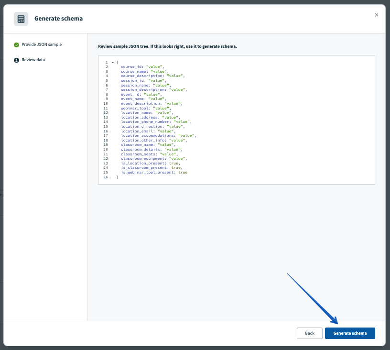Click the classroom_equipment line
Screen dimensions: 390x350
(x=154, y=158)
